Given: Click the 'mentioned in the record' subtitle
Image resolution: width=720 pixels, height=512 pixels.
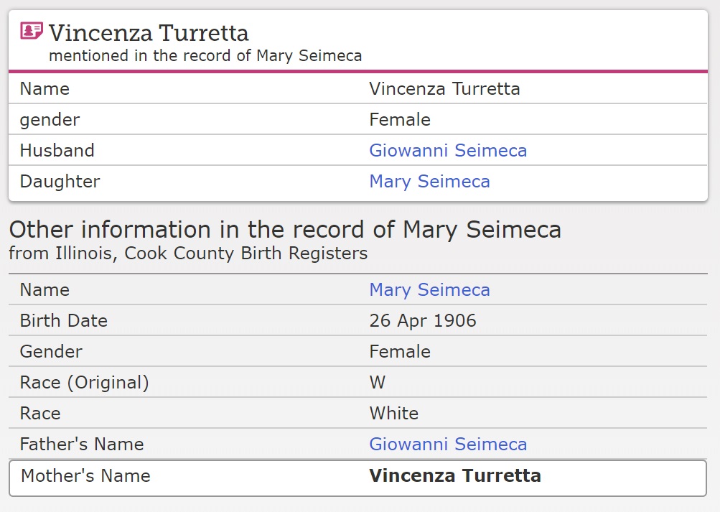Looking at the screenshot, I should (x=205, y=56).
